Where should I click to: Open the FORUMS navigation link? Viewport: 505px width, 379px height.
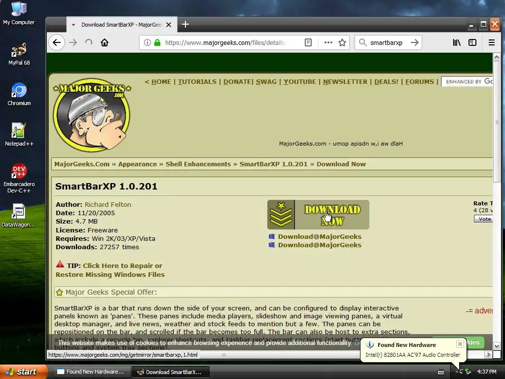point(420,82)
